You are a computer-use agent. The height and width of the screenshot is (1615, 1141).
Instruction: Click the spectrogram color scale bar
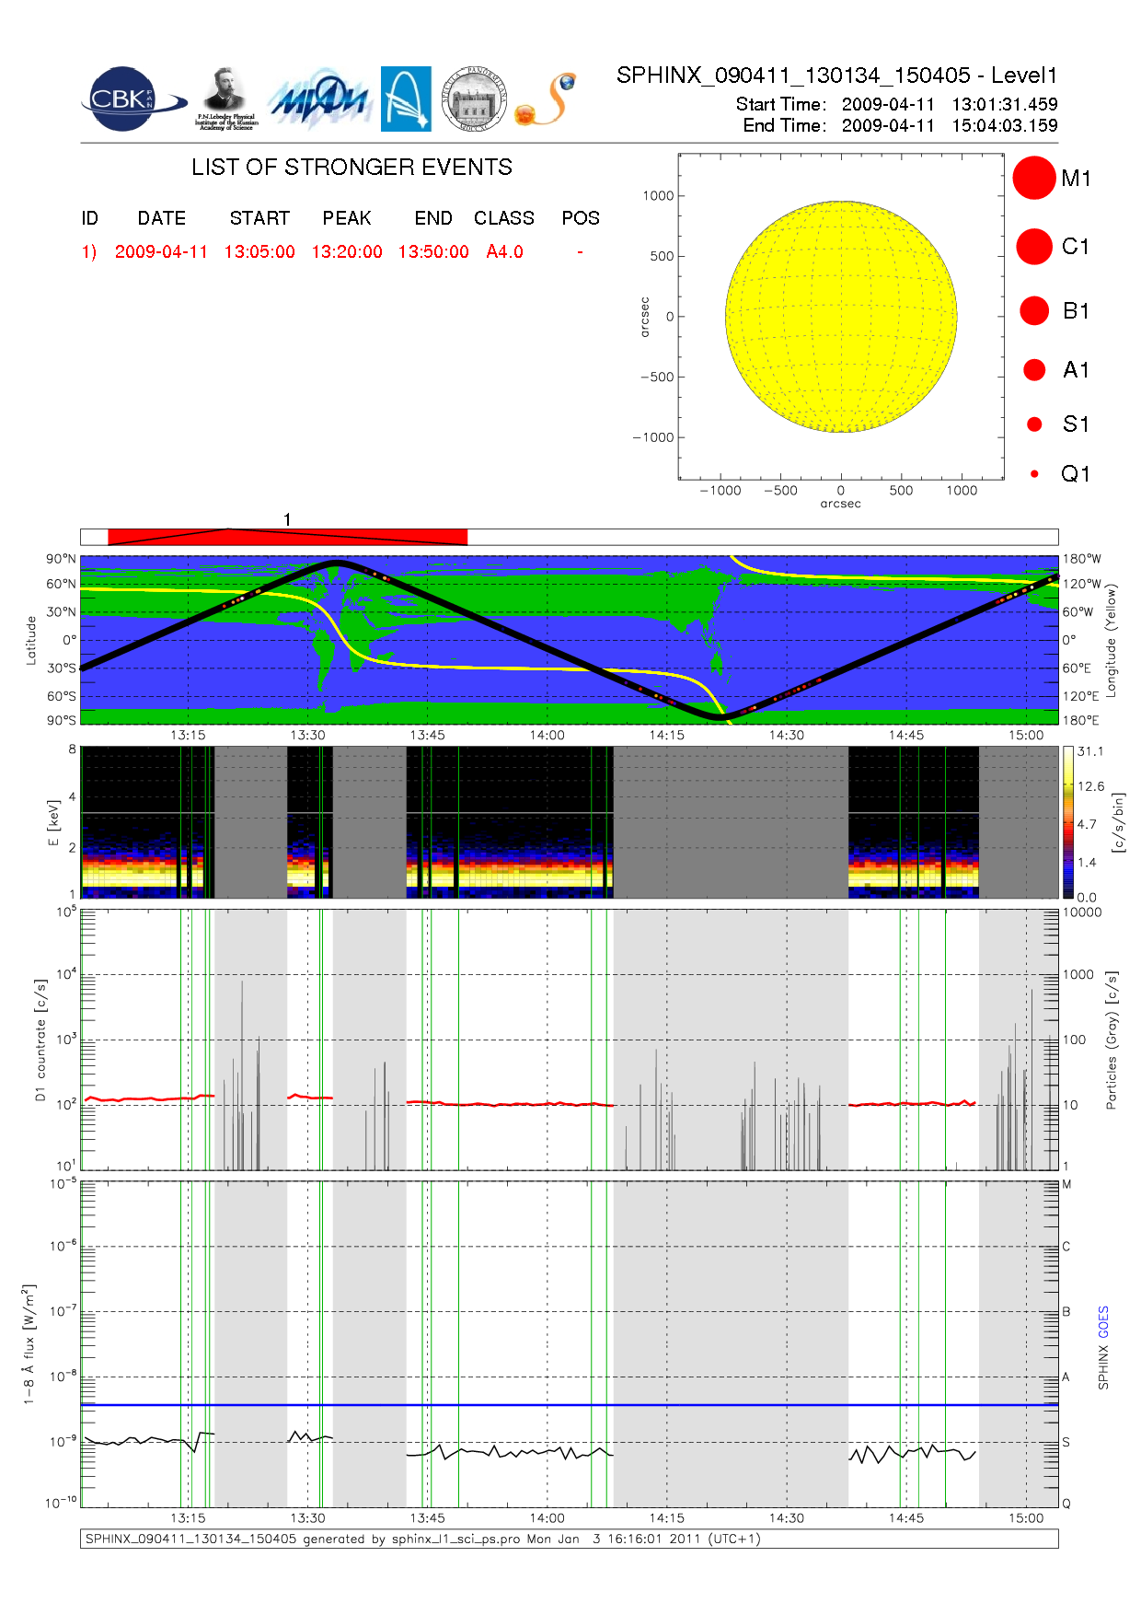[1067, 822]
